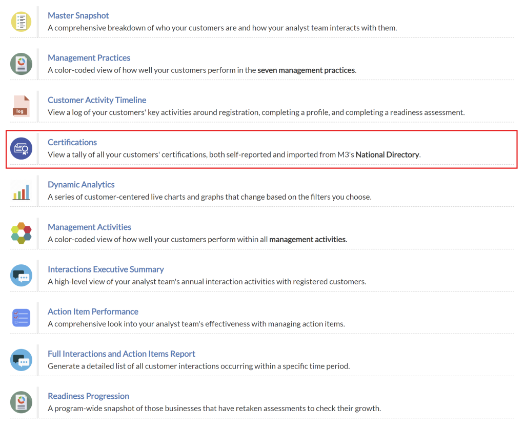Click the Interactions Executive Summary chat icon
Viewport: 525px width, 427px height.
coord(21,276)
